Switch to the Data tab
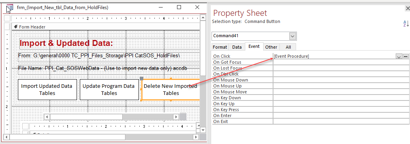Image resolution: width=410 pixels, height=144 pixels. pyautogui.click(x=237, y=47)
